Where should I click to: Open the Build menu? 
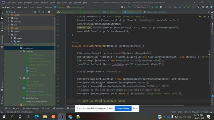52,3
